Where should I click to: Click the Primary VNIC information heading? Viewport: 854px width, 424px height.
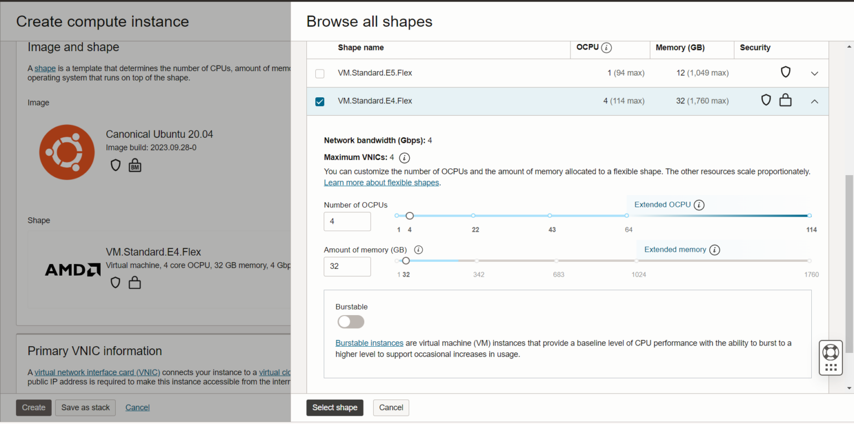[95, 351]
